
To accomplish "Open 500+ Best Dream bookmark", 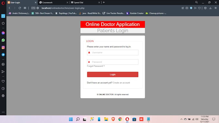I will pyautogui.click(x=43, y=13).
